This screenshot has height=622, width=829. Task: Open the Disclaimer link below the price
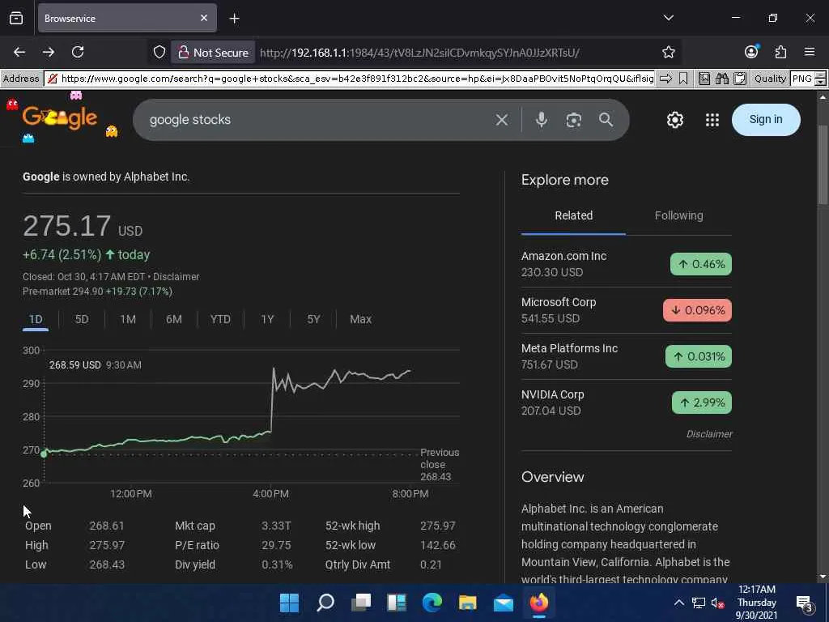click(x=176, y=277)
